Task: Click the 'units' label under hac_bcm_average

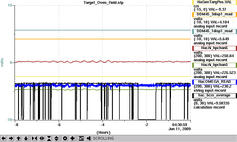Action: [x=198, y=100]
